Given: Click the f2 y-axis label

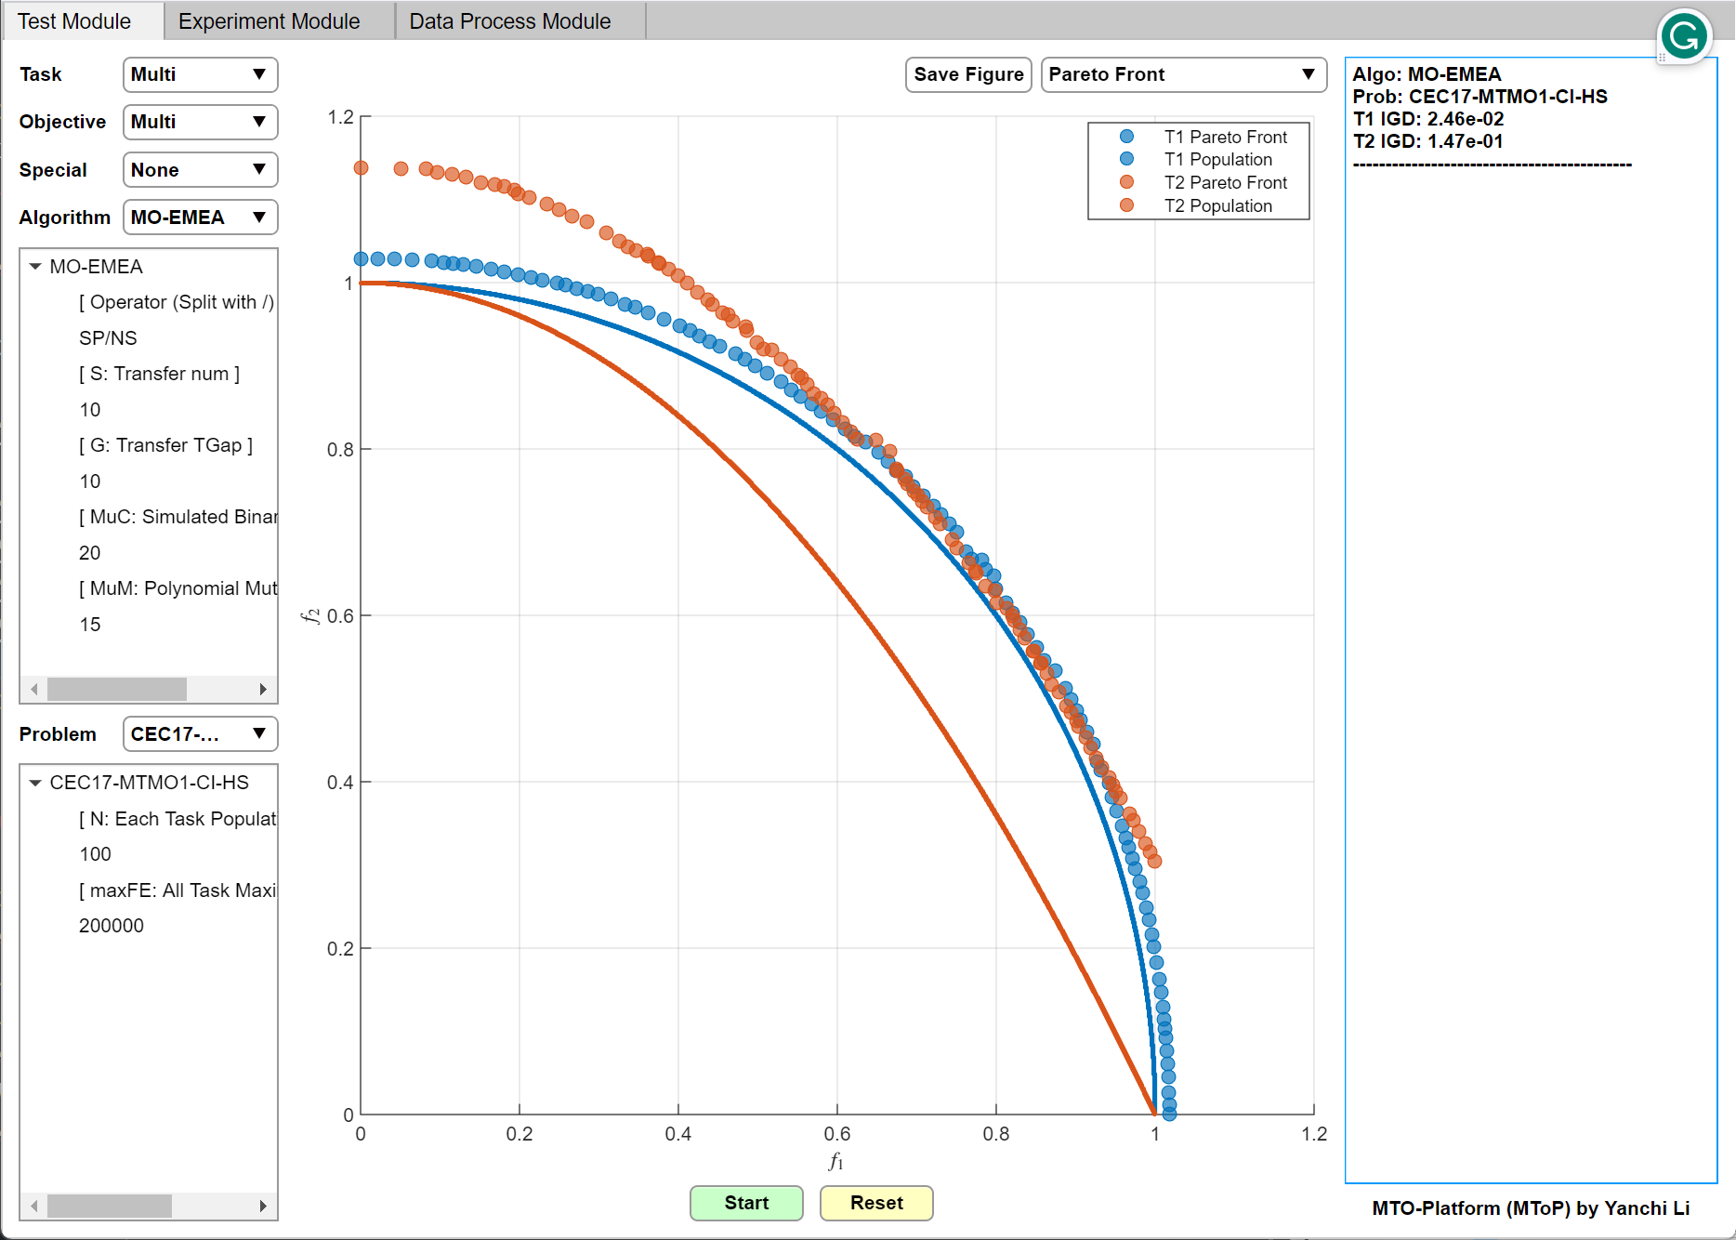Looking at the screenshot, I should click(310, 615).
